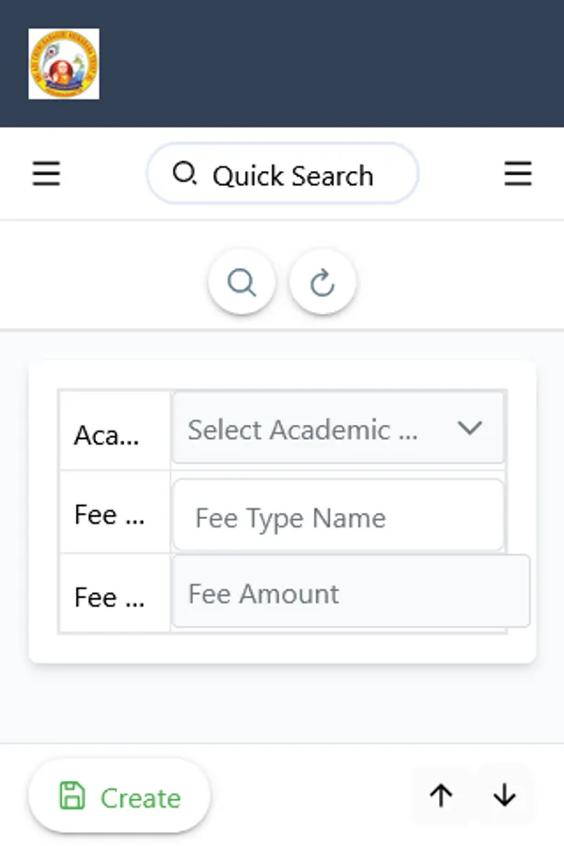Open the right hamburger menu

point(518,174)
